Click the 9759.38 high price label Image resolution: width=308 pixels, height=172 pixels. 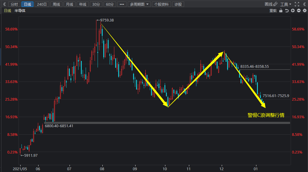coord(107,20)
